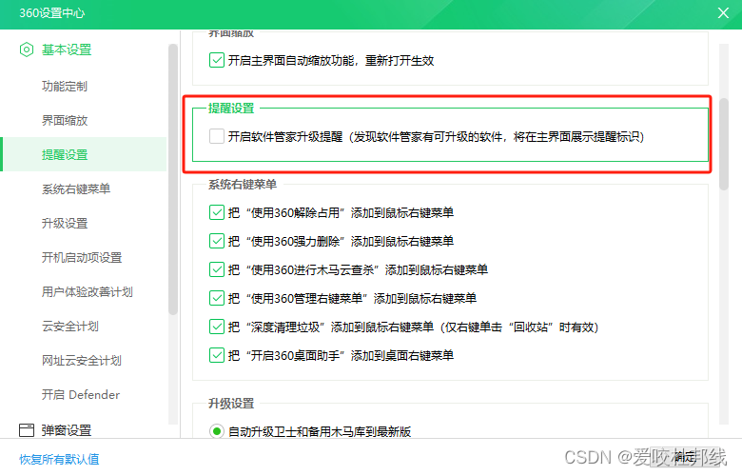The height and width of the screenshot is (476, 742).
Task: Open 系统右键菜单 sidebar item
Action: (x=76, y=189)
